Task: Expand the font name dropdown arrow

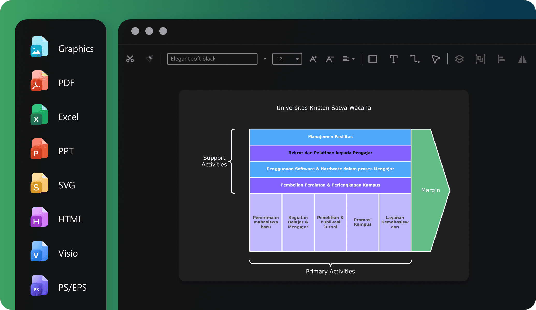Action: click(265, 59)
